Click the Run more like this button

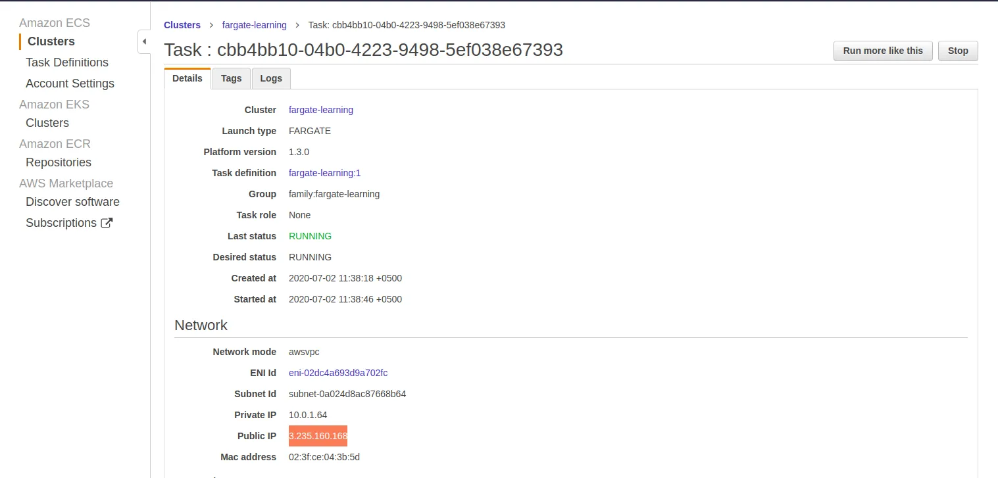pos(883,51)
